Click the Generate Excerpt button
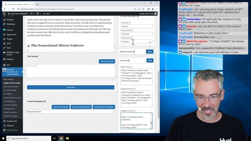Screen dimensions: 251x141 107,61
